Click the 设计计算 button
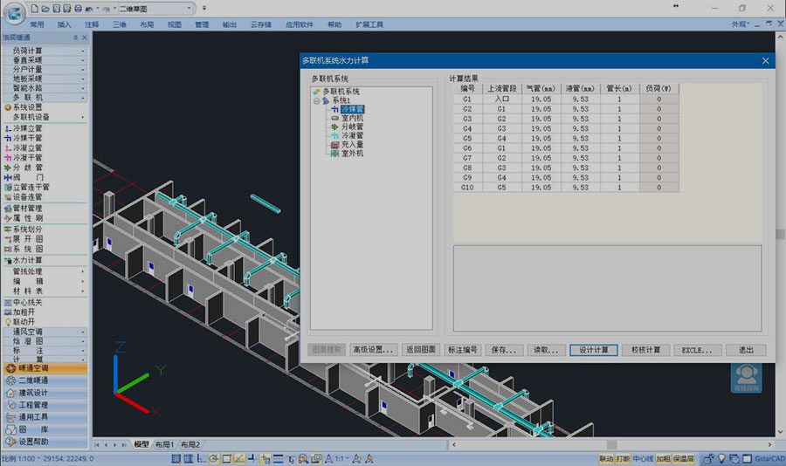Screen dimensions: 786x466 594,350
